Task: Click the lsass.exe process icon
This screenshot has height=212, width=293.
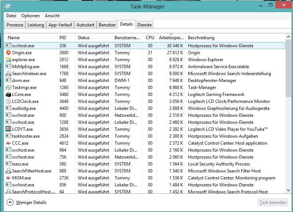Action: tap(8, 164)
